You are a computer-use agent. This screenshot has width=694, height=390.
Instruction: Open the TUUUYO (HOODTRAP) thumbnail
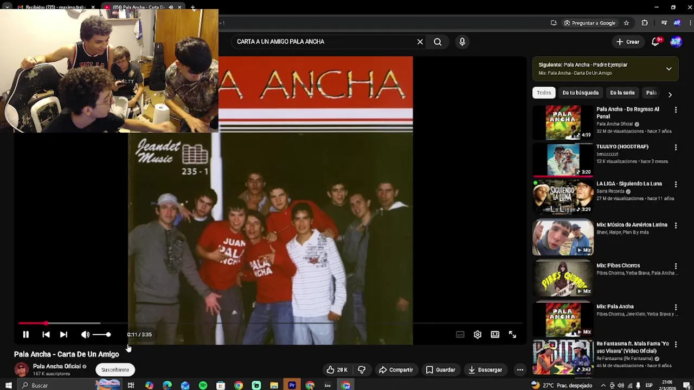pos(563,160)
